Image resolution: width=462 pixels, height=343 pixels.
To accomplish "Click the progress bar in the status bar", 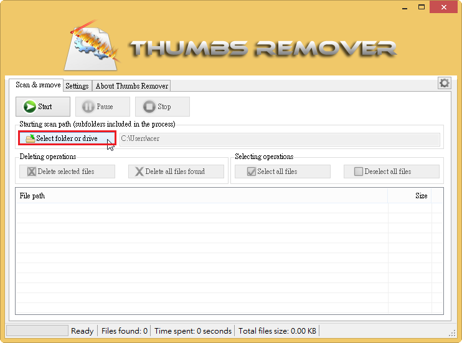I will (x=37, y=331).
